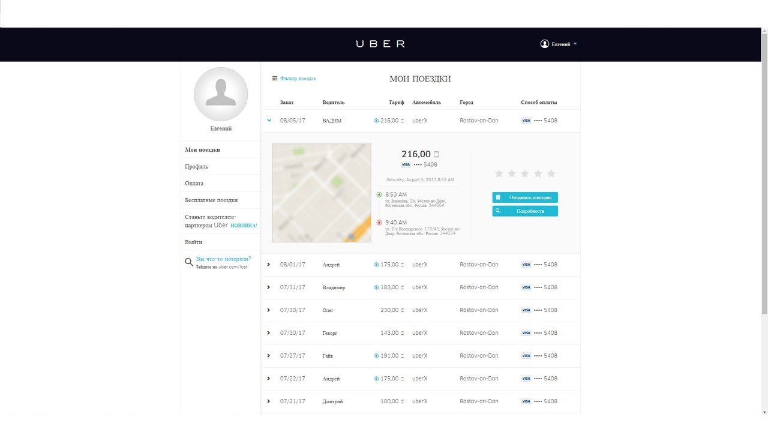Open Профиль in sidebar menu
768x432 pixels.
(x=196, y=166)
